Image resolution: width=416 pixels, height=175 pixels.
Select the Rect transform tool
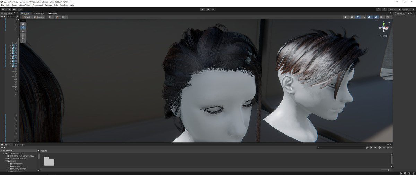click(x=23, y=37)
